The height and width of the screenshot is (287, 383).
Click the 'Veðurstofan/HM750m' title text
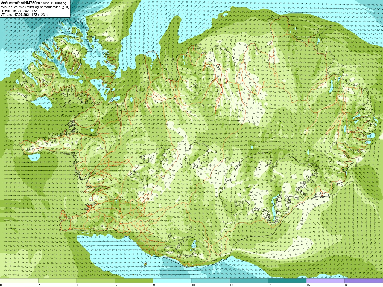tap(20, 3)
